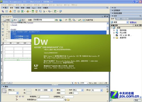The width and height of the screenshot is (142, 102).
Task: Open the 对齐 默认 alignment dropdown
Action: coord(82,90)
